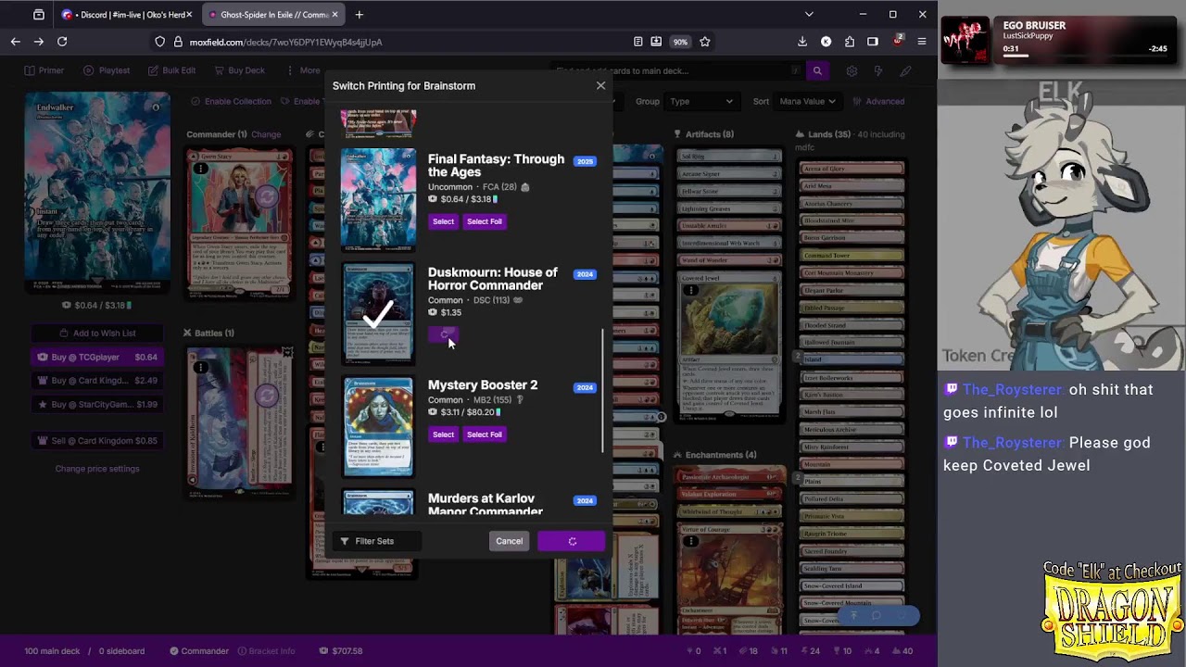Toggle reader view in address bar

tap(638, 42)
